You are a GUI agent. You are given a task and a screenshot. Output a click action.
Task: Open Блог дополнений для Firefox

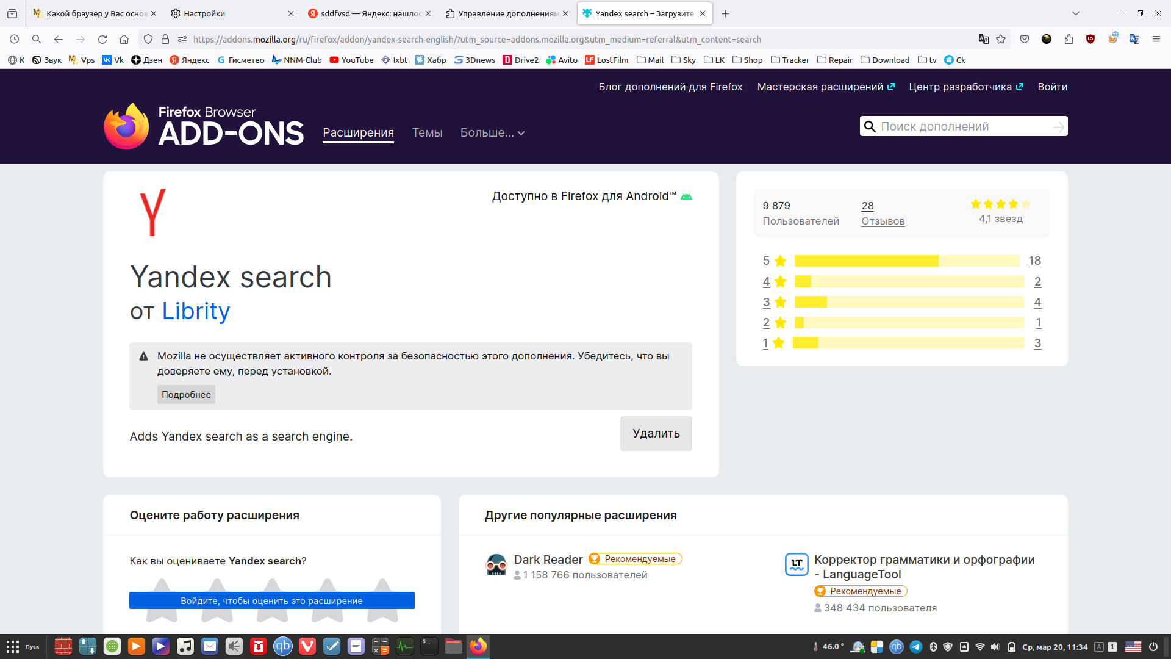pyautogui.click(x=670, y=87)
